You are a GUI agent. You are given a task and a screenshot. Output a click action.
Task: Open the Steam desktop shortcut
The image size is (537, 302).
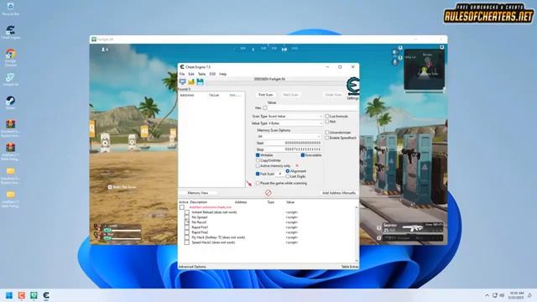pos(10,102)
